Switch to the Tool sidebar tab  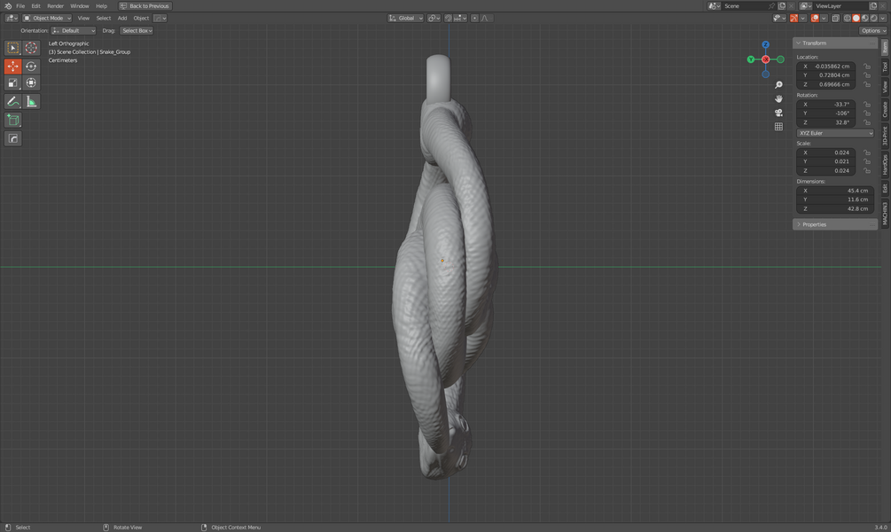(885, 67)
